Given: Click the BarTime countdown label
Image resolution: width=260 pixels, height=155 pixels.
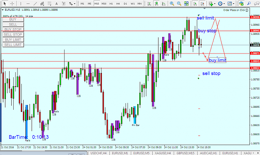Looking at the screenshot, I should tap(29, 137).
